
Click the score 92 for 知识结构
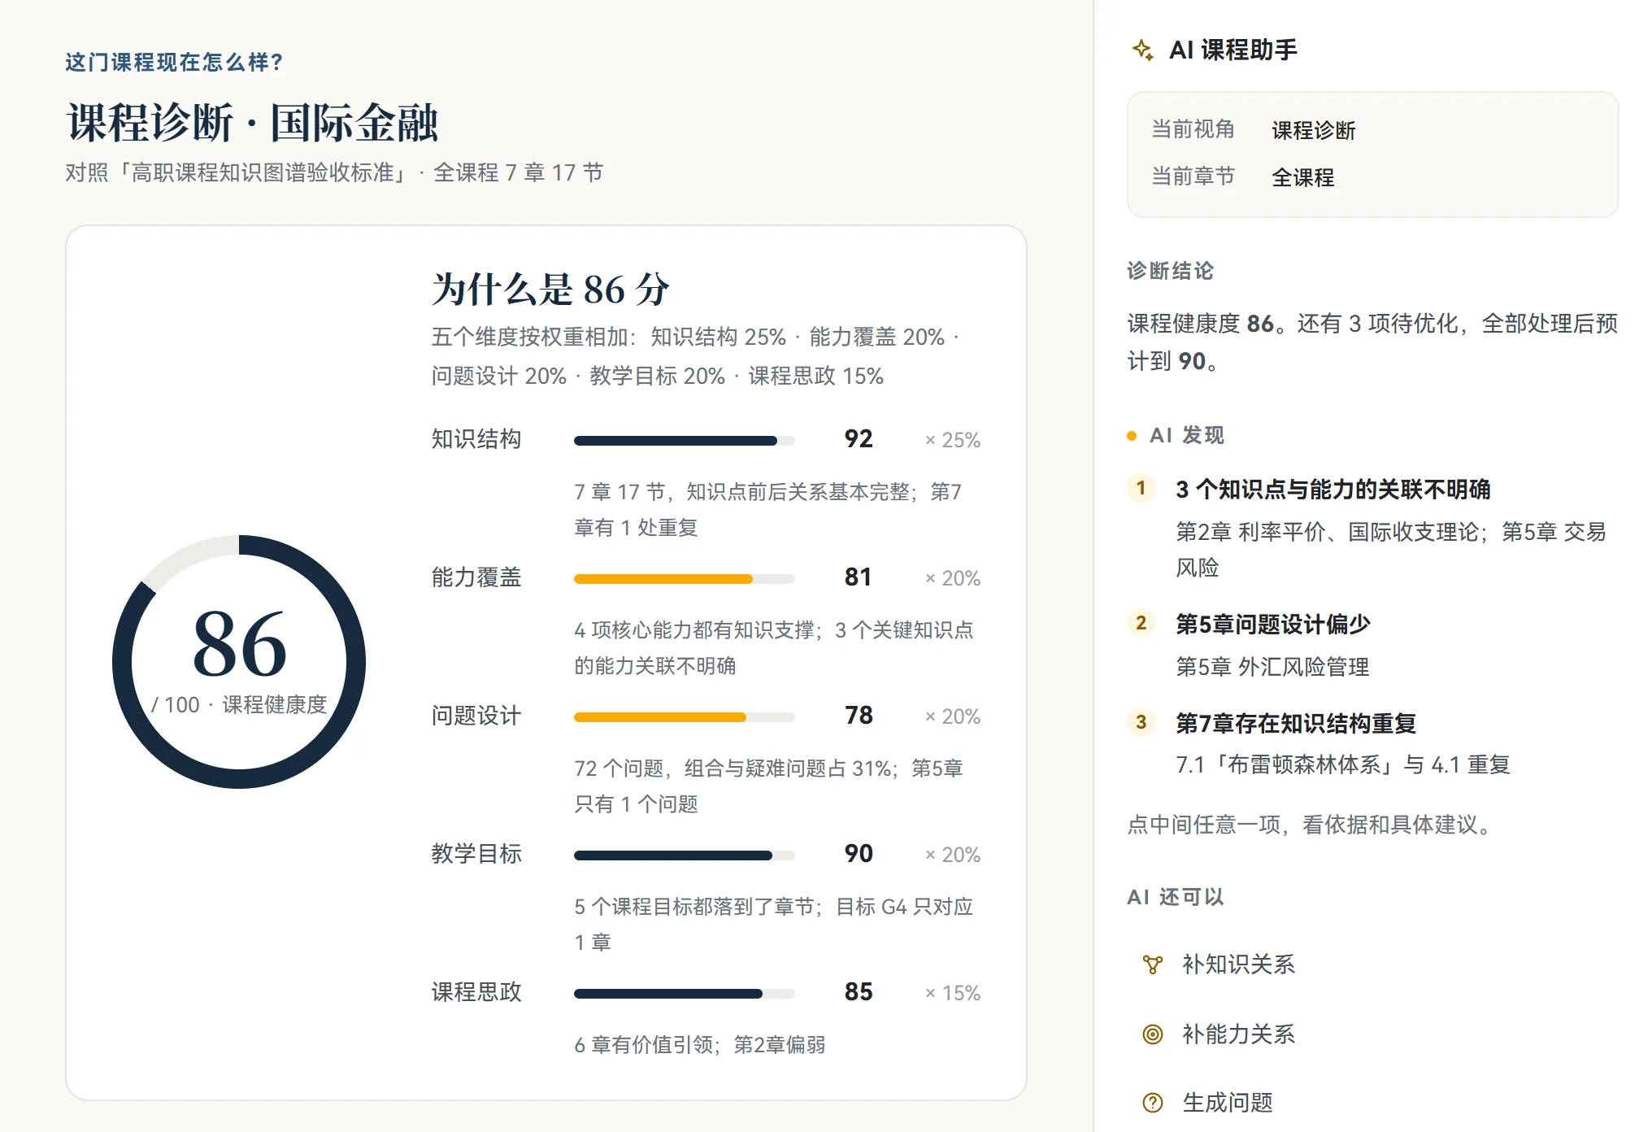coord(859,439)
